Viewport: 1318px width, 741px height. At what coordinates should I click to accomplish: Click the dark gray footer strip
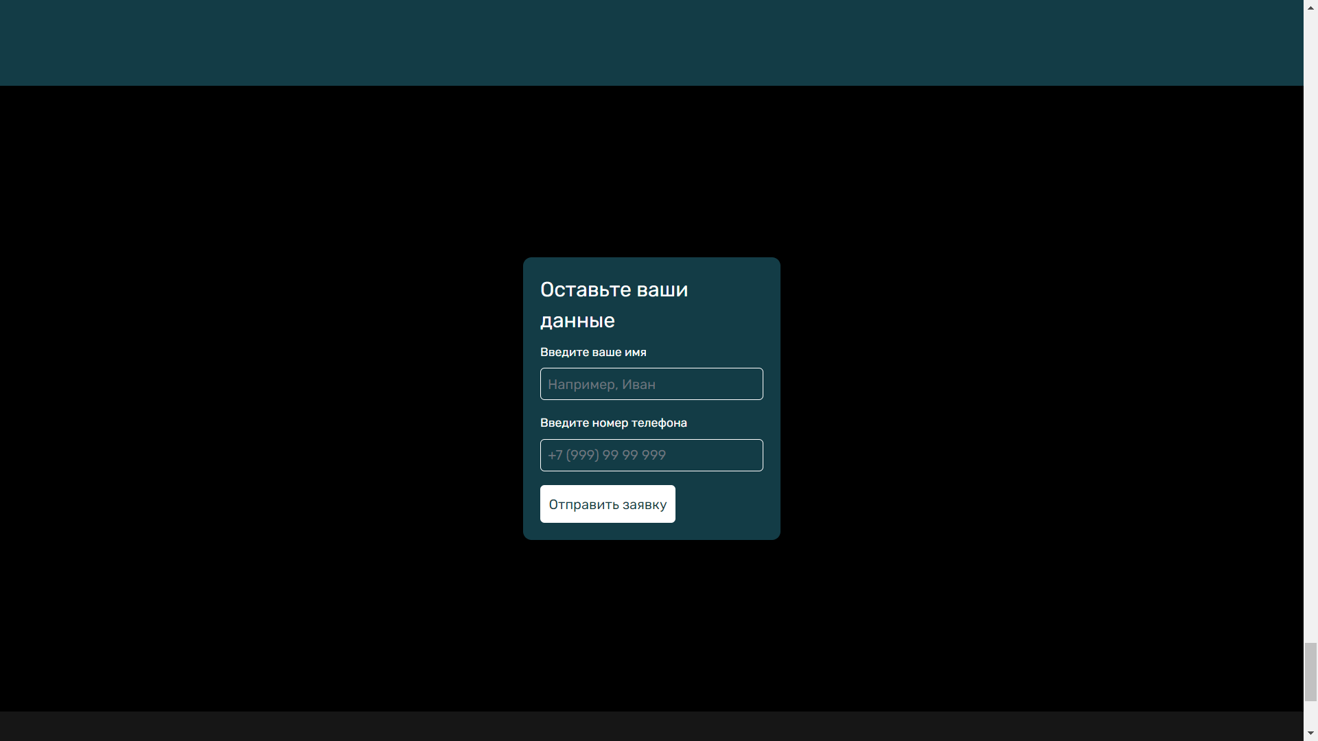coord(651,726)
